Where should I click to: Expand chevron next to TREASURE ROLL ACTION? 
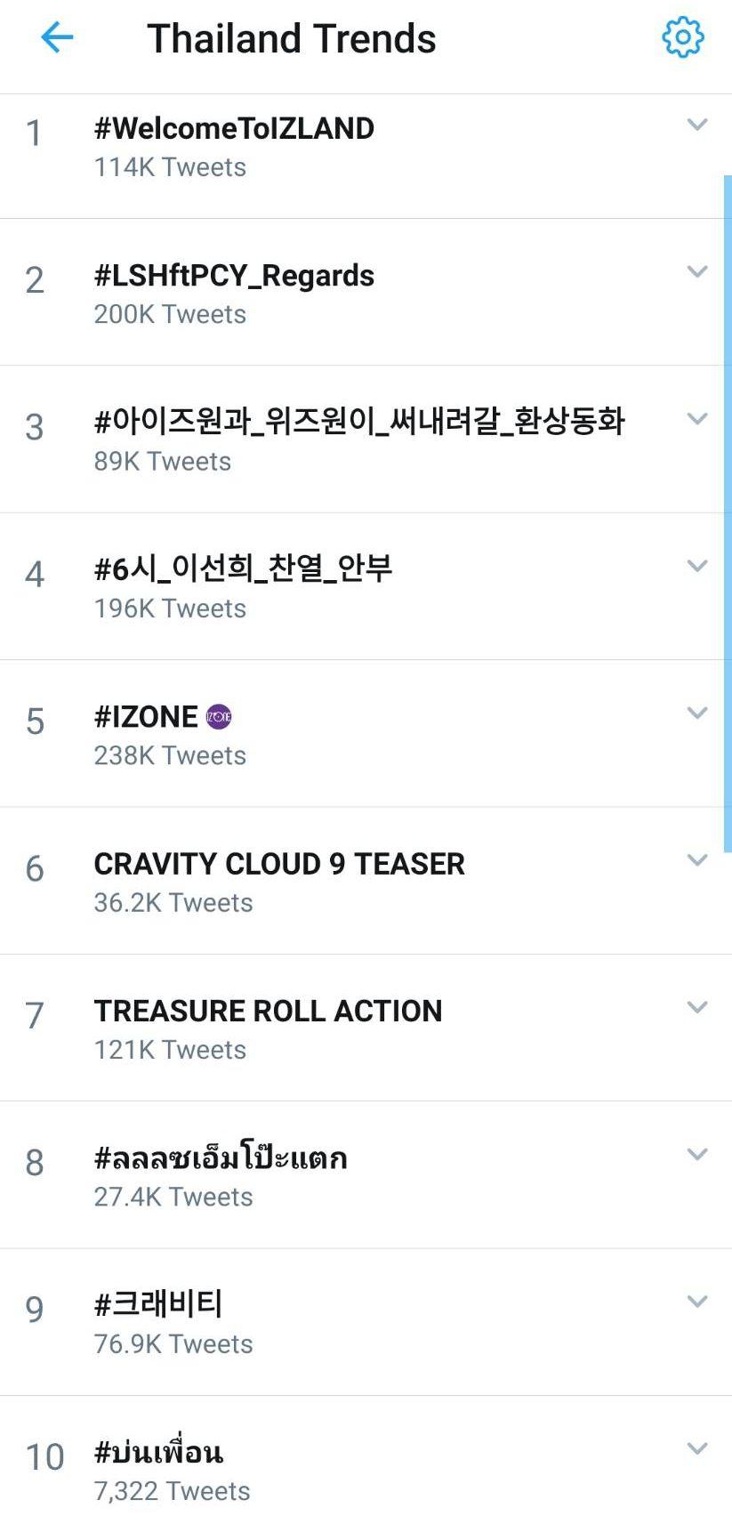pos(697,1007)
